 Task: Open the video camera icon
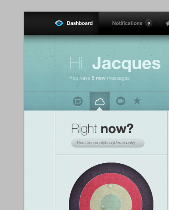(121, 101)
